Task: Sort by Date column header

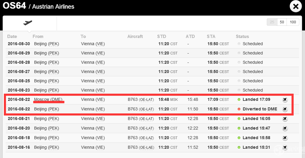Action: (12, 37)
